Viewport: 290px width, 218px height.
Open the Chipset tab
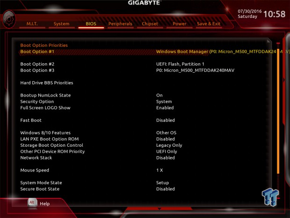(x=150, y=24)
